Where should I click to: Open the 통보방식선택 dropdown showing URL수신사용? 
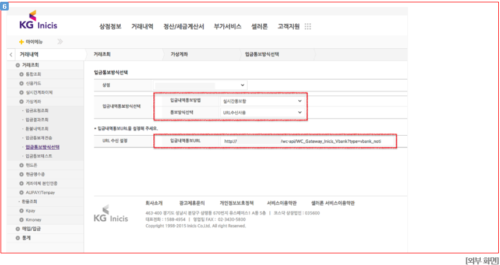[x=262, y=112]
